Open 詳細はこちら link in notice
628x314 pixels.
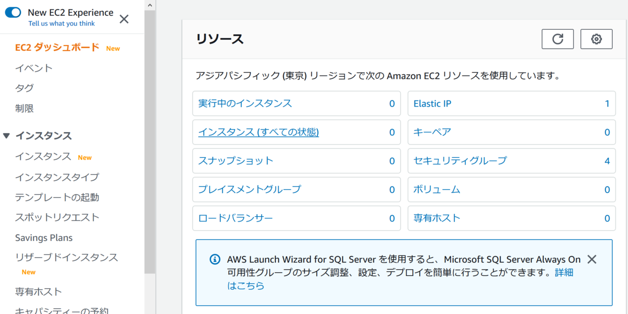coord(564,273)
